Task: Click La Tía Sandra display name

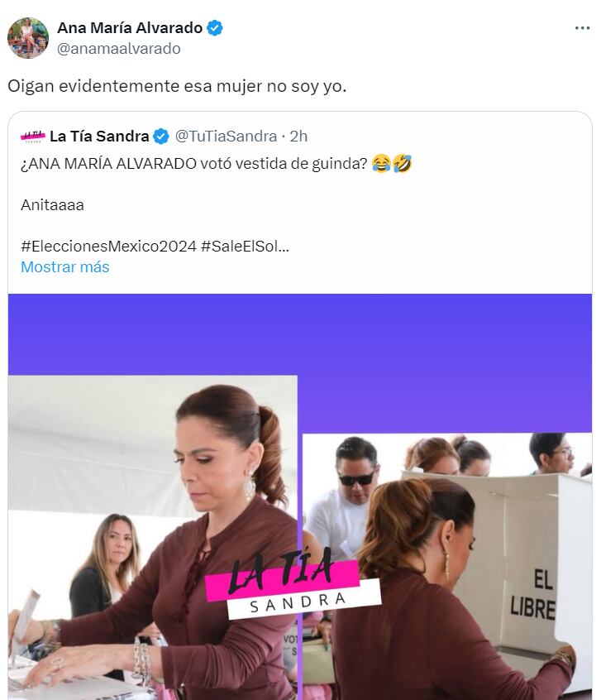Action: (x=99, y=137)
